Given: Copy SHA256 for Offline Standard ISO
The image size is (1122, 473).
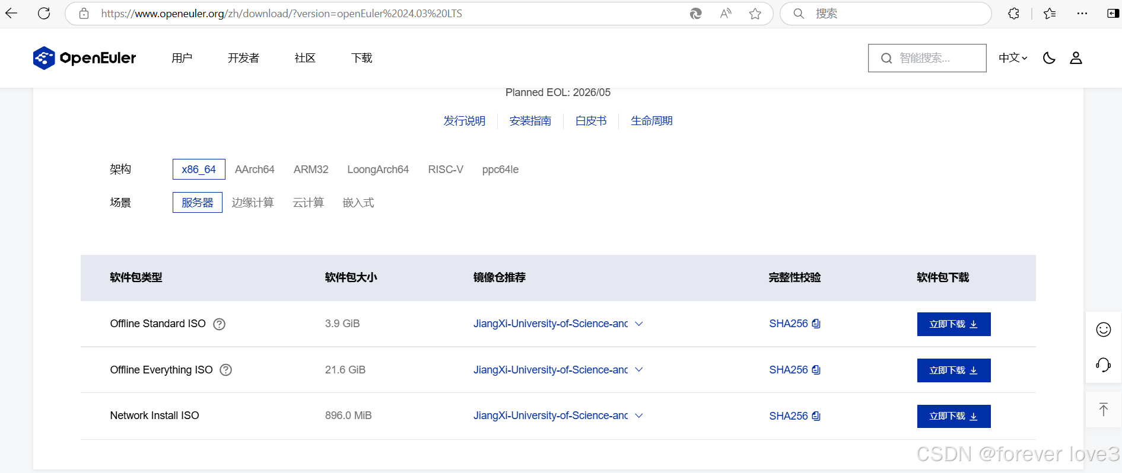Looking at the screenshot, I should click(x=816, y=324).
